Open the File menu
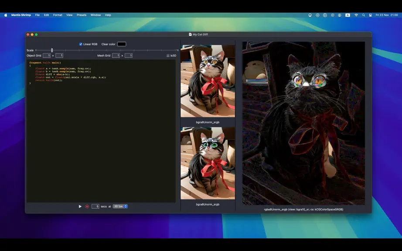The image size is (402, 251). point(37,15)
